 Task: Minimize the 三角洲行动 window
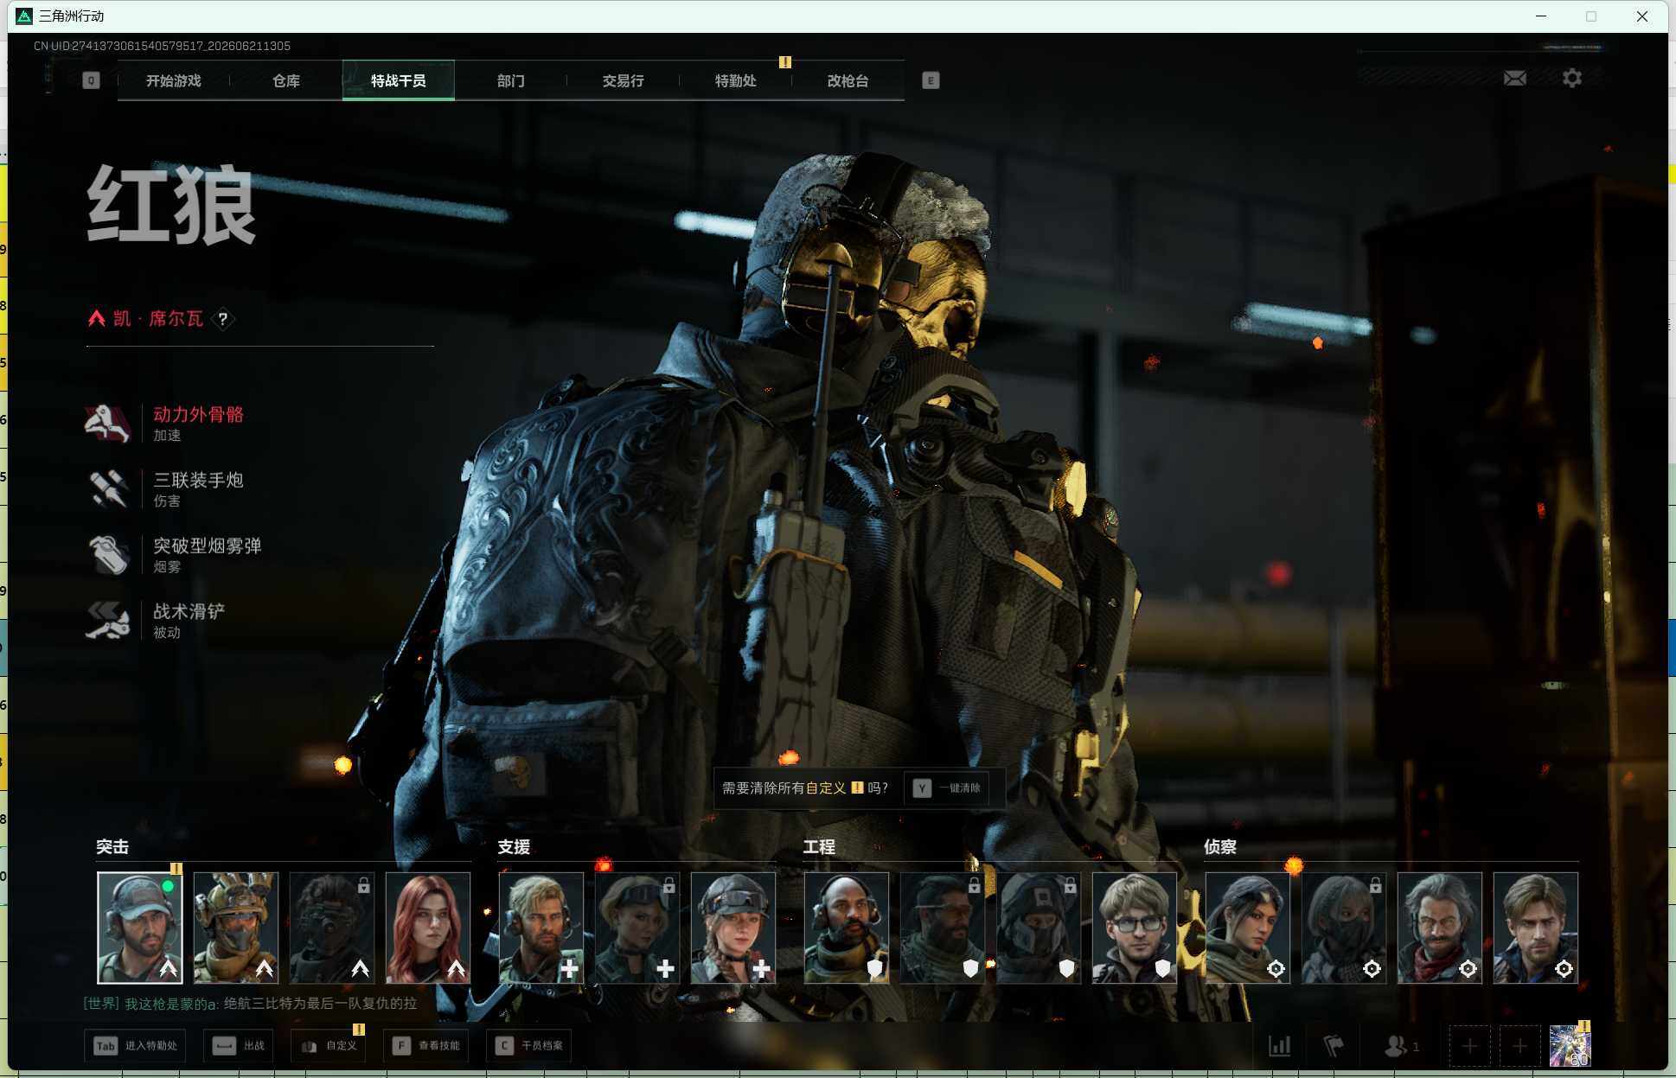[1541, 16]
